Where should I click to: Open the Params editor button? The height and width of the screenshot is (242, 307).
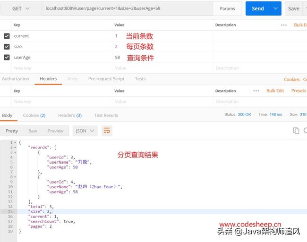[227, 8]
